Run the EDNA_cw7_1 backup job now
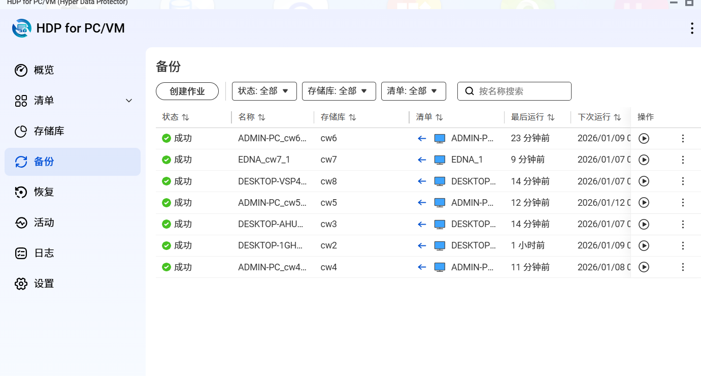 tap(644, 160)
